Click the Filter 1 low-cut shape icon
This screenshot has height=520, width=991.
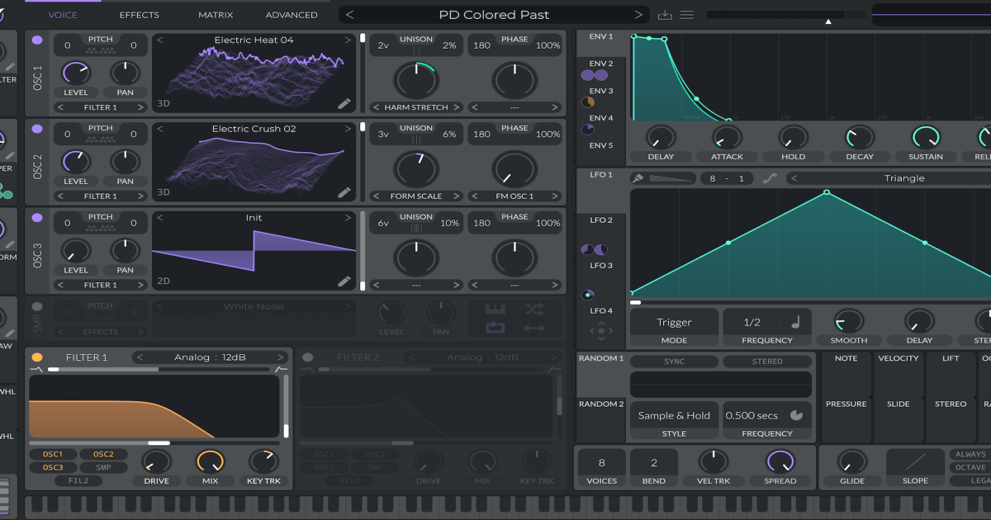(x=37, y=369)
